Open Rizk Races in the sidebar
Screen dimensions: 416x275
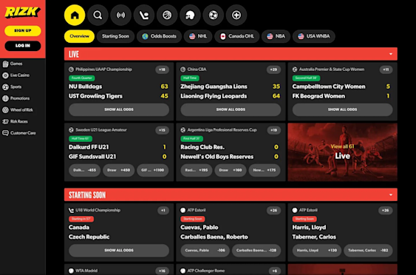pyautogui.click(x=15, y=121)
